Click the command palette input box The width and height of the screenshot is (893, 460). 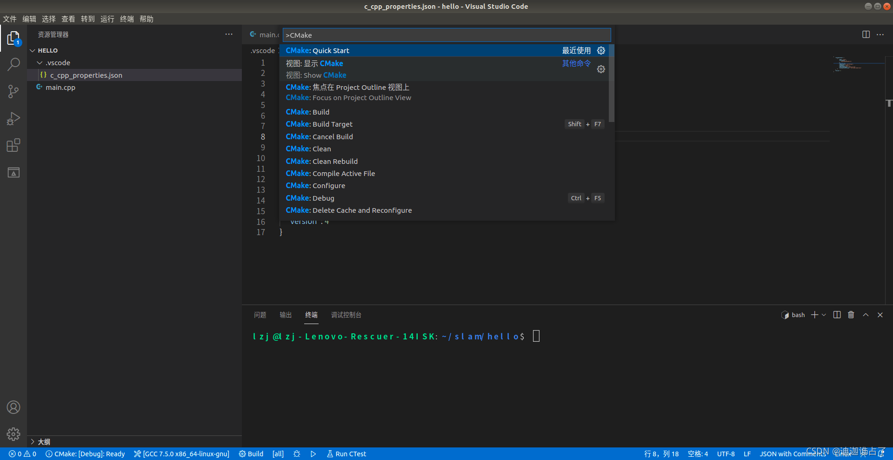[446, 35]
